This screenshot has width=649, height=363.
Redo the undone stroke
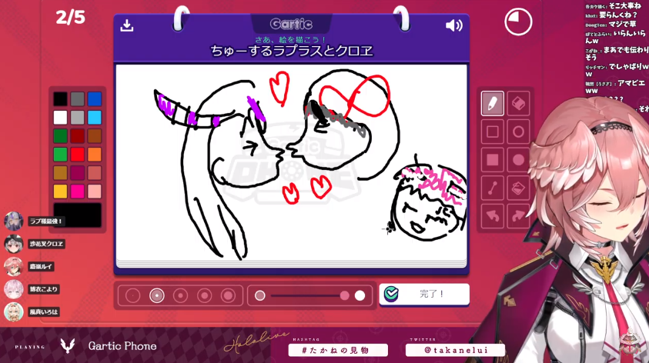click(x=518, y=216)
